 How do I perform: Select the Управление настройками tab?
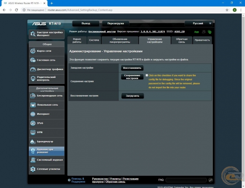coord(155,40)
